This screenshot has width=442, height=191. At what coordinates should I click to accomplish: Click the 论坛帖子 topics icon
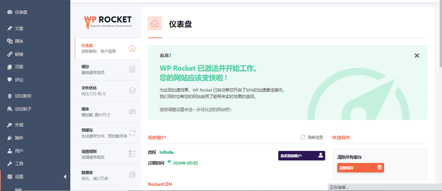9,109
